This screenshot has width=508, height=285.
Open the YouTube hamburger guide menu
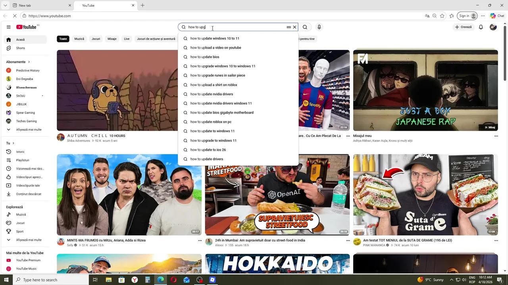[8, 27]
